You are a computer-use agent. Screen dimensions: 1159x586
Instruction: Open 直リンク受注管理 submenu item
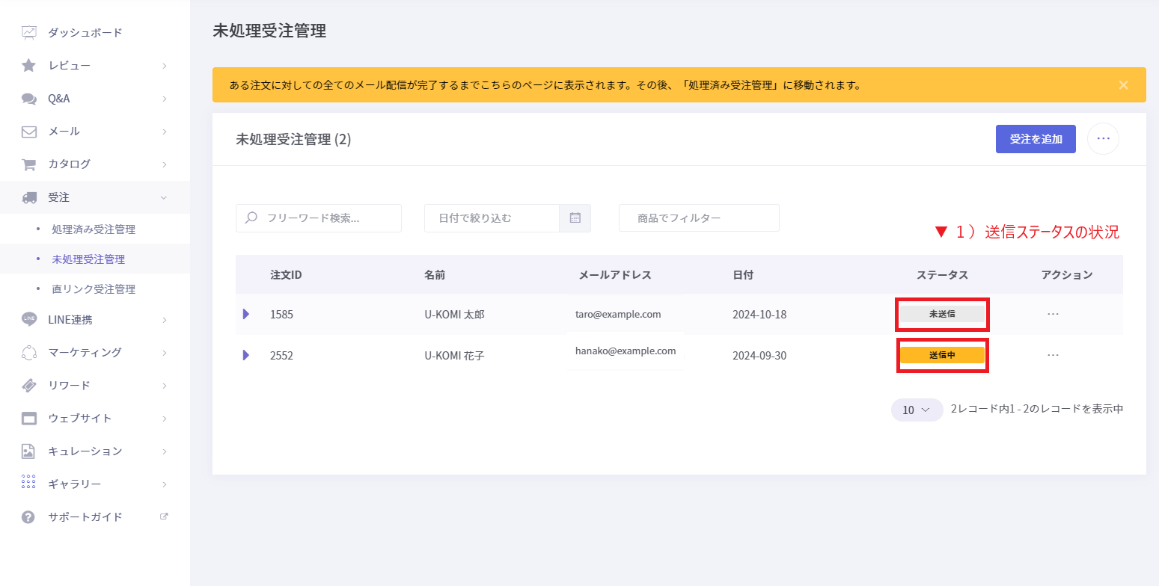tap(94, 289)
